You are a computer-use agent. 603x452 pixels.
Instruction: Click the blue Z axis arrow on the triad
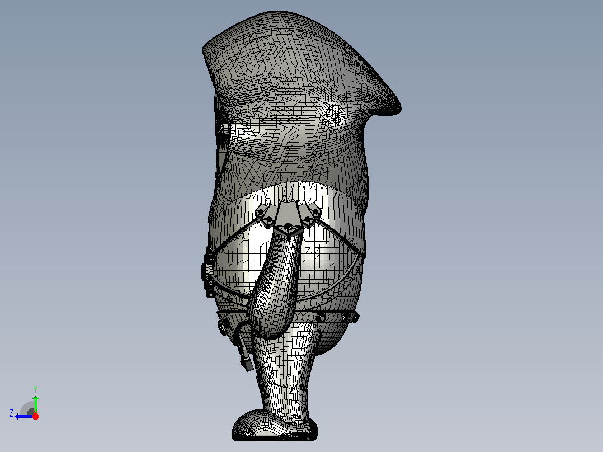tap(24, 416)
